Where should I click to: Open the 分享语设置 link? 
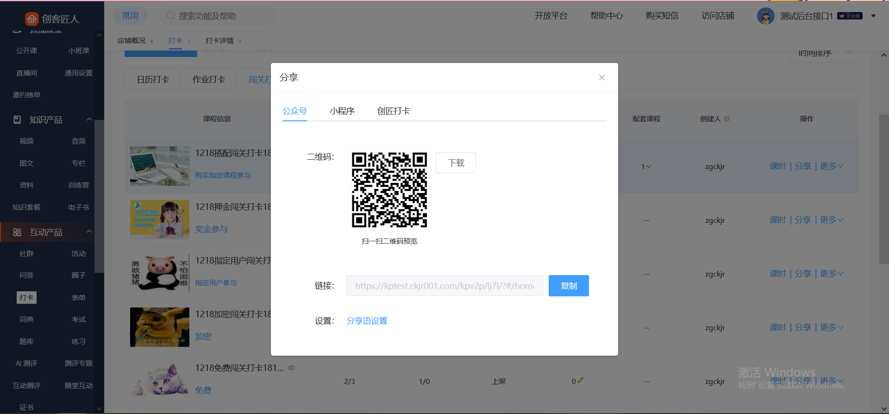367,321
